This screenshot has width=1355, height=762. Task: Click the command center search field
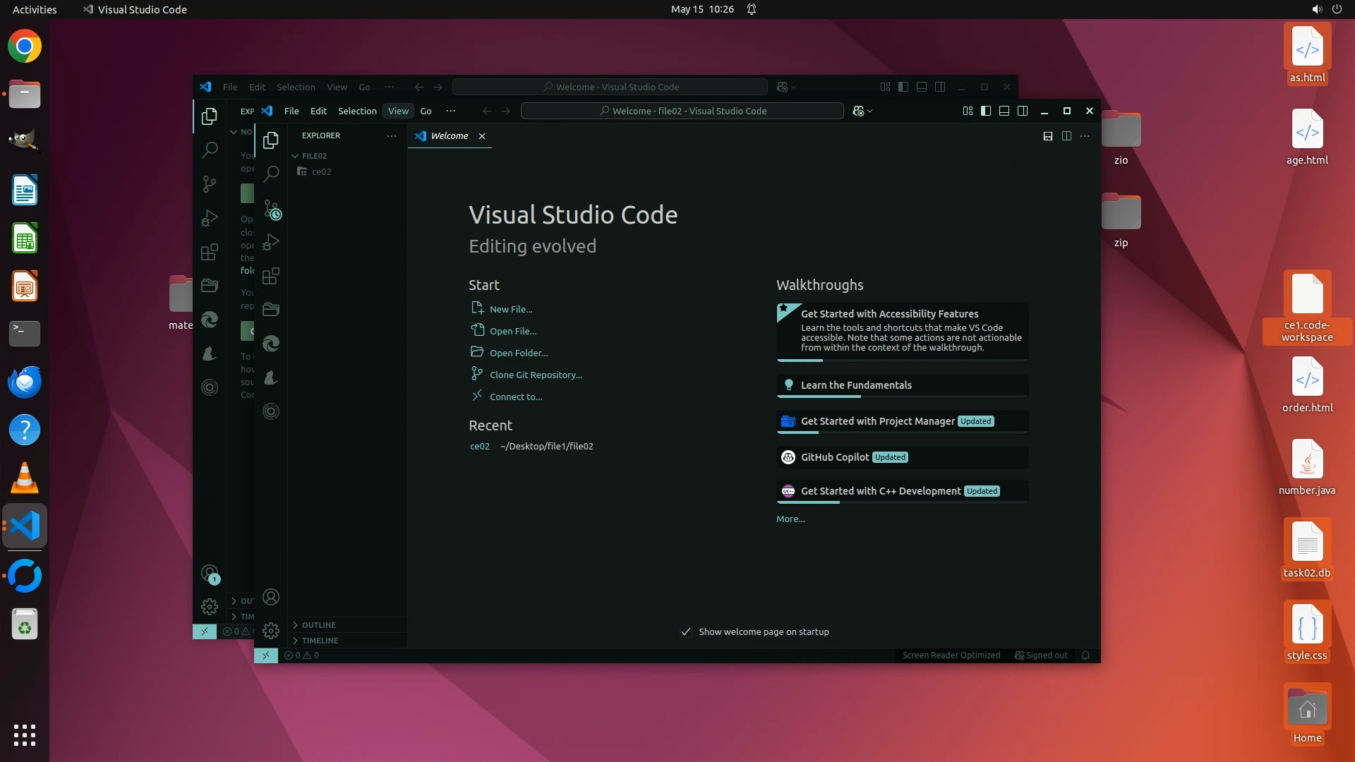click(682, 111)
